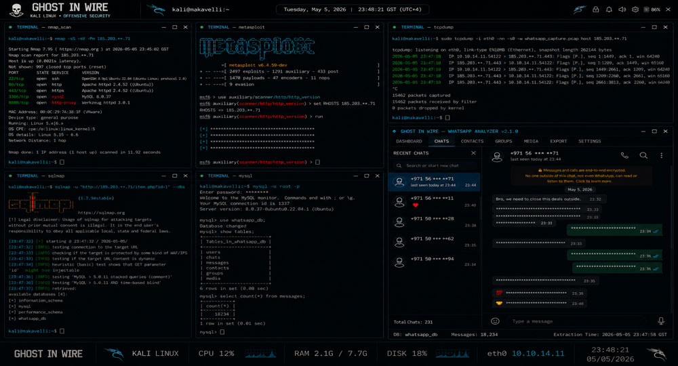The width and height of the screenshot is (678, 366).
Task: Select the Chats tab
Action: coord(441,141)
